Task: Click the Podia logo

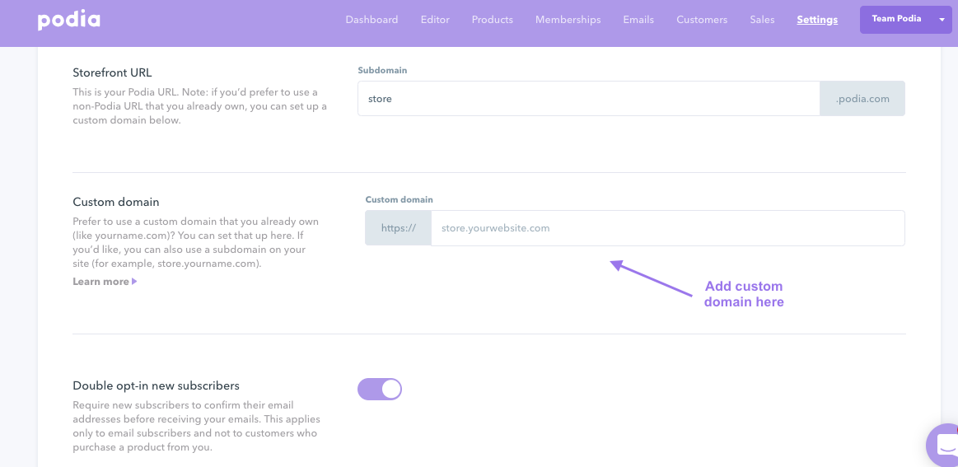Action: pyautogui.click(x=68, y=20)
